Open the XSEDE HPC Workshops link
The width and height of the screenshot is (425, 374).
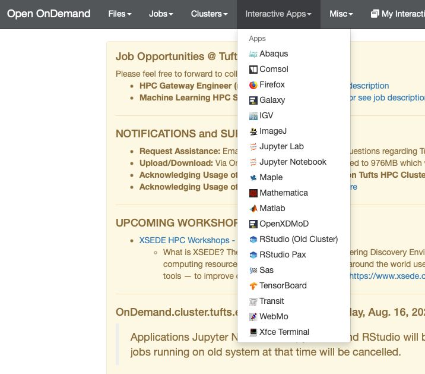187,240
